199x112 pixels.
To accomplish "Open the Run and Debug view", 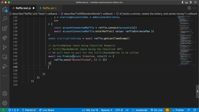I will click(5, 66).
